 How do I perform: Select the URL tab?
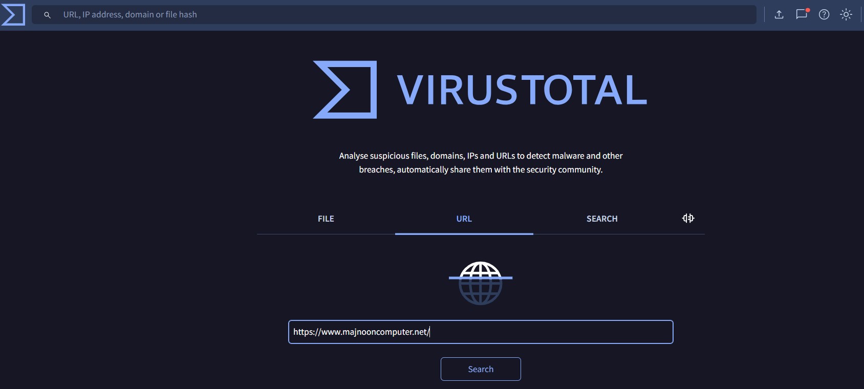pos(464,219)
